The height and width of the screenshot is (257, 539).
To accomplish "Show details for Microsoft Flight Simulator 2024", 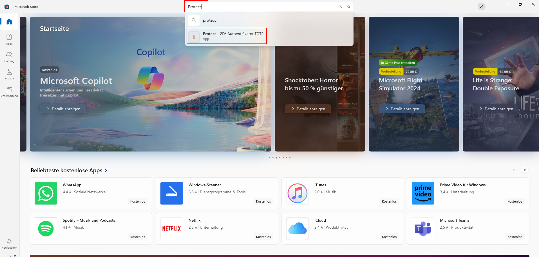I will (402, 109).
